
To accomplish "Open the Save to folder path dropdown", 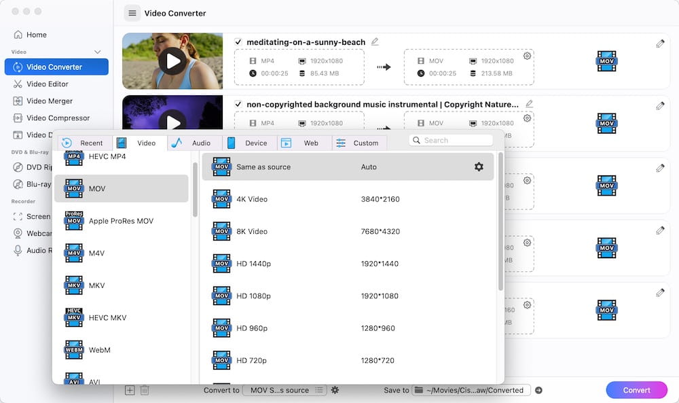I will pyautogui.click(x=471, y=390).
